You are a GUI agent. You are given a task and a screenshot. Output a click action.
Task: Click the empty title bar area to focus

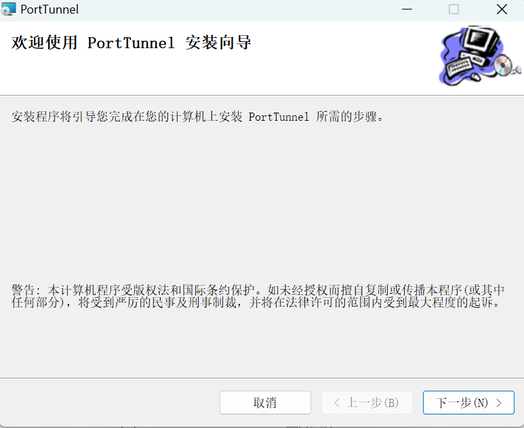click(x=237, y=9)
